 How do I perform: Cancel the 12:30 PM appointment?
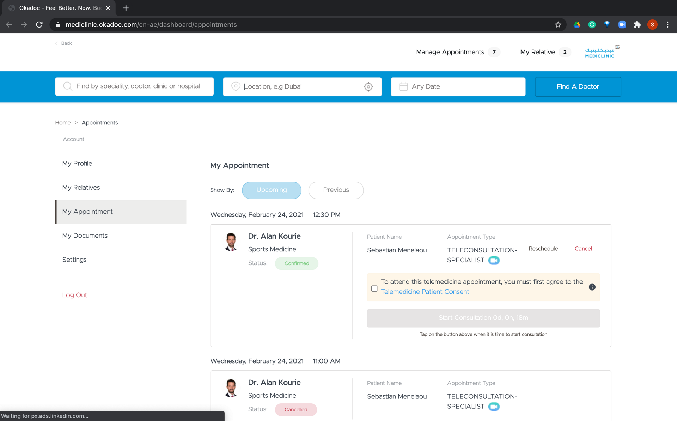point(583,249)
